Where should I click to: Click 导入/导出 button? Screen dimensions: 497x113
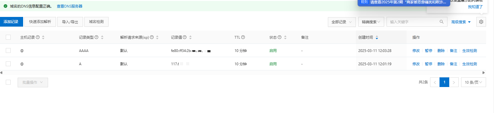(x=70, y=22)
